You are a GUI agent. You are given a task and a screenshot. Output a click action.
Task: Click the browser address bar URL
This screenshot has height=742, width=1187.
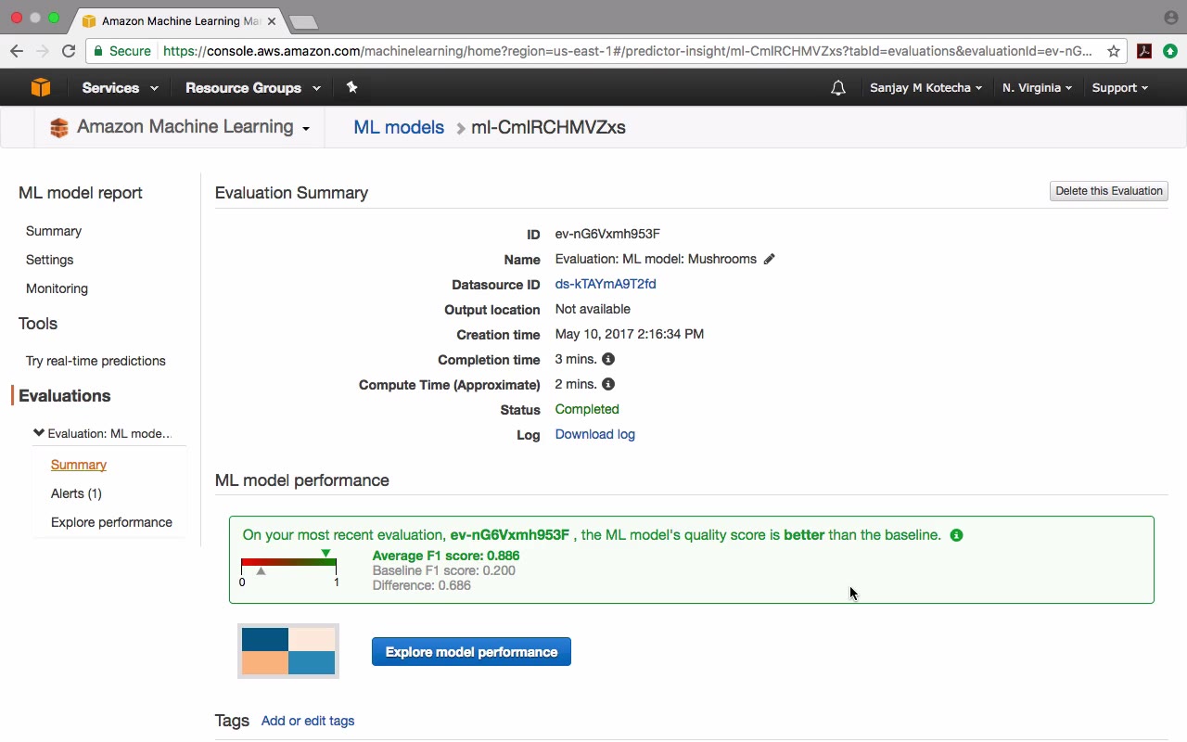click(627, 51)
